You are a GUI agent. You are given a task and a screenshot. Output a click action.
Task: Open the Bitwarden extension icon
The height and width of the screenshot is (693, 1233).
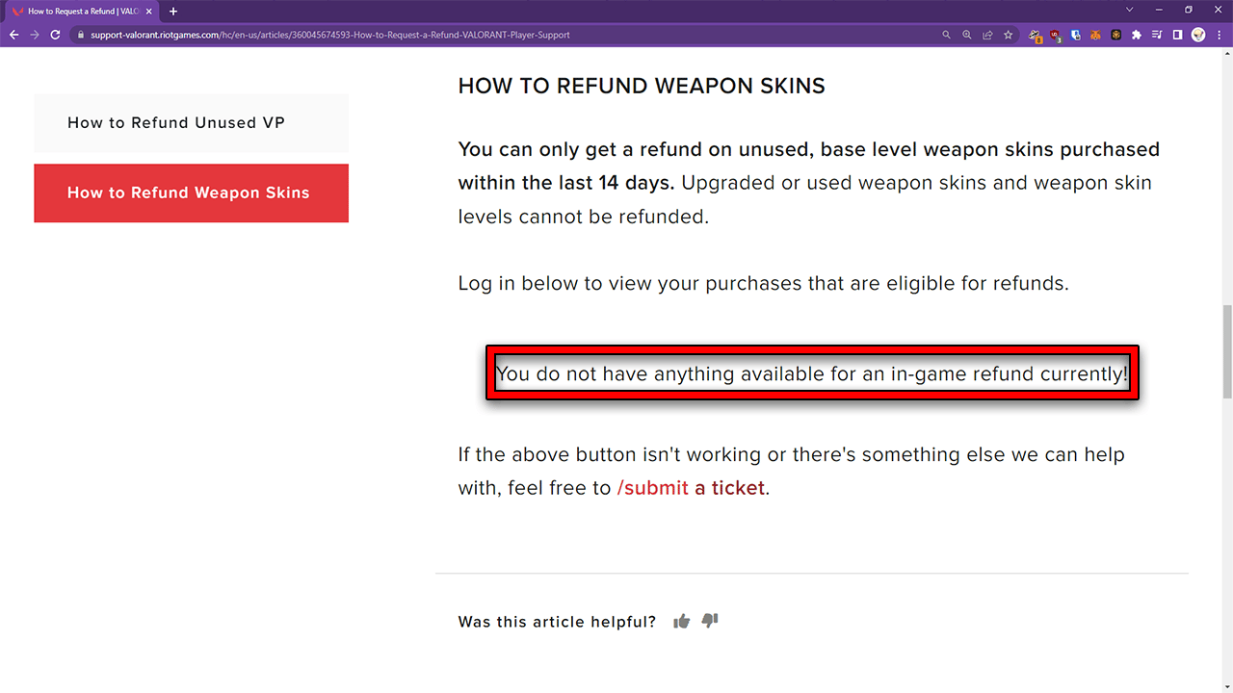point(1076,35)
